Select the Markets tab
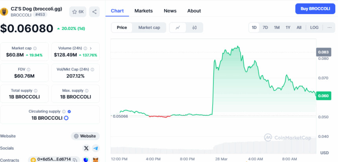Image resolution: width=338 pixels, height=162 pixels. [143, 11]
